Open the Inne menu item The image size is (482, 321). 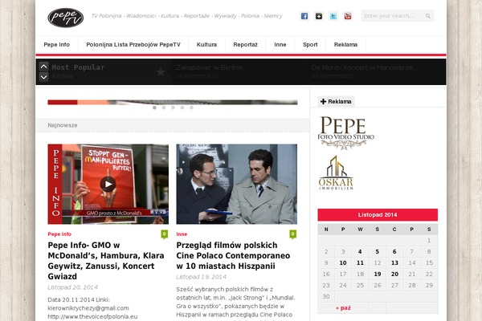280,45
